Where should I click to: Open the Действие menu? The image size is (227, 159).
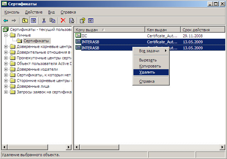[x=33, y=12]
